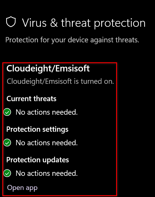Select the Current threats heading
Image resolution: width=155 pixels, height=197 pixels.
(31, 98)
